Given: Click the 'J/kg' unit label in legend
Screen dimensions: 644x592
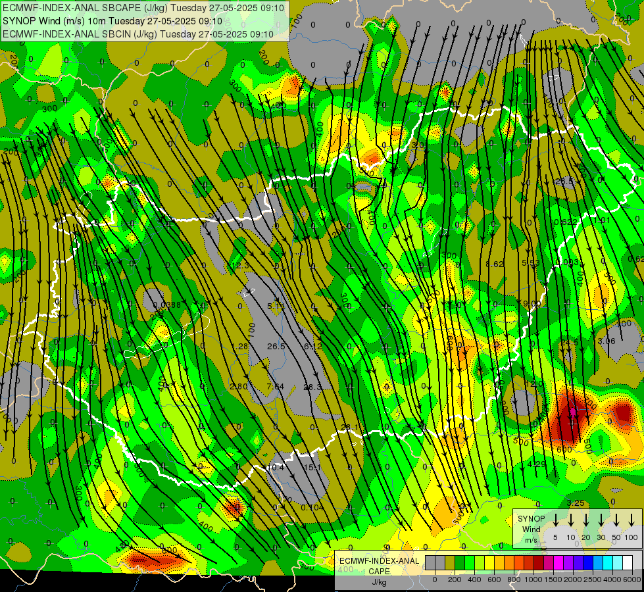Looking at the screenshot, I should (x=379, y=582).
